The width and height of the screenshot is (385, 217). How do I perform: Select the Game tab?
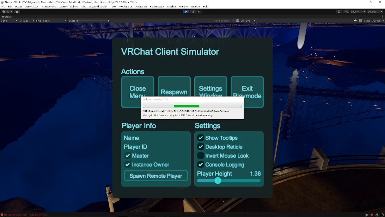(x=7, y=17)
